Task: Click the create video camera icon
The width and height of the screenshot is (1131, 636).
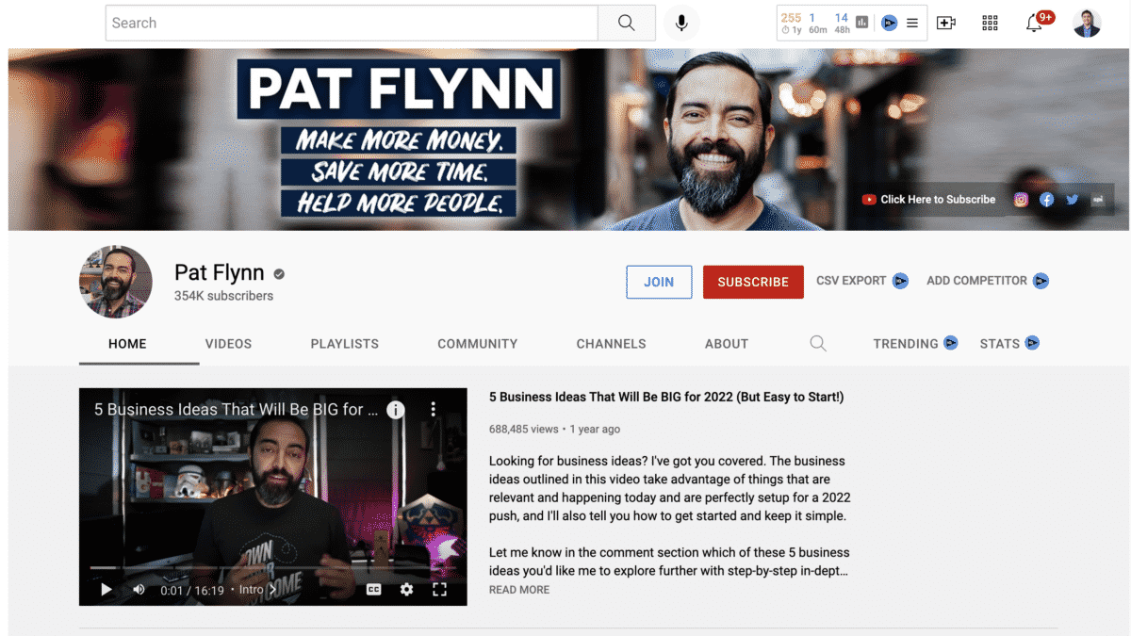Action: point(946,23)
